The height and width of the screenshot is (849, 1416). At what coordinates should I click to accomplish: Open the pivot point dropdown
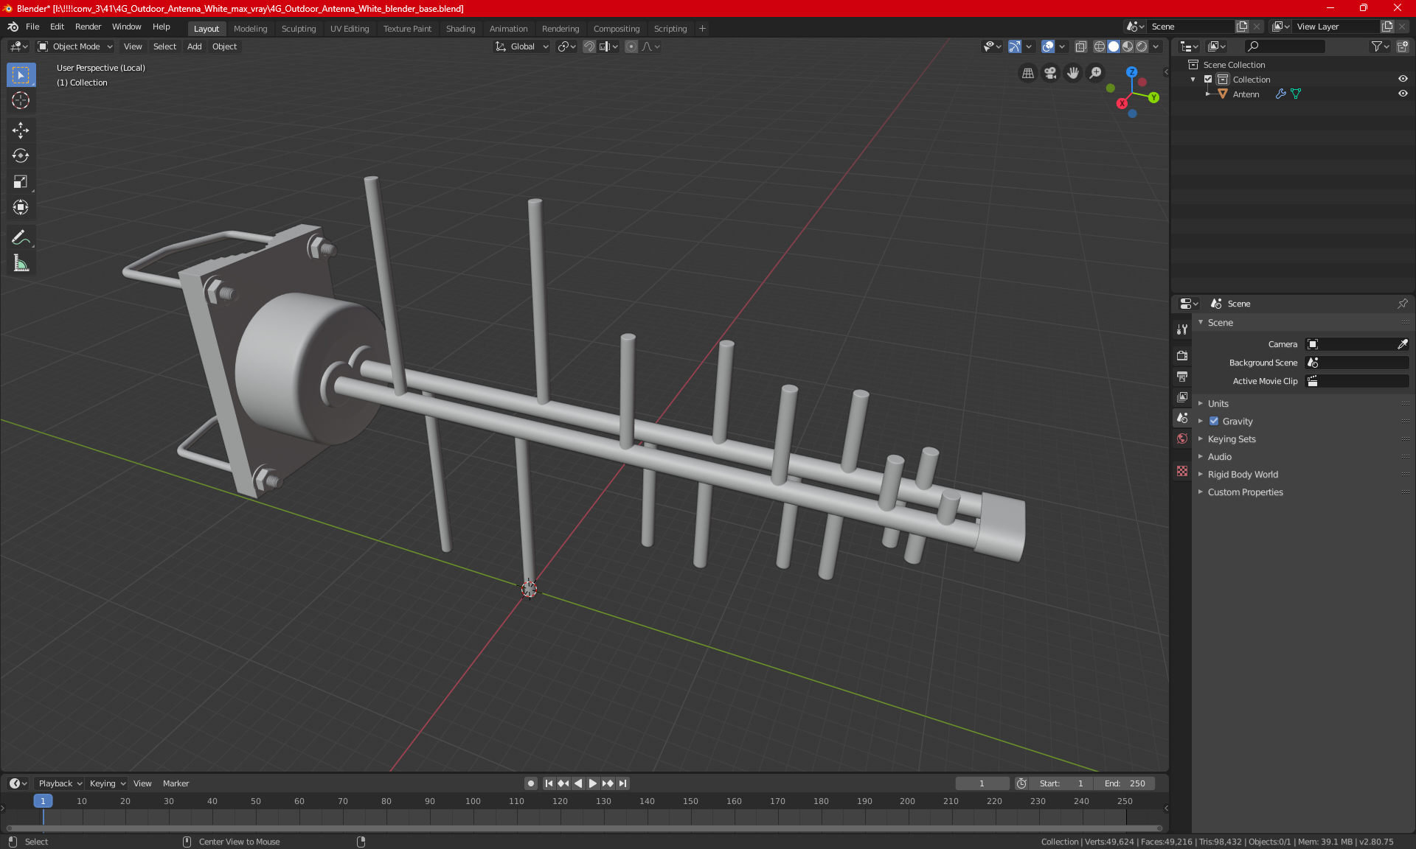tap(566, 46)
